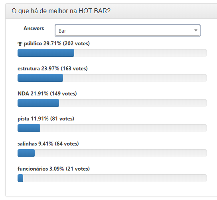
Task: Click the trophy icon next to público
Action: tap(20, 44)
